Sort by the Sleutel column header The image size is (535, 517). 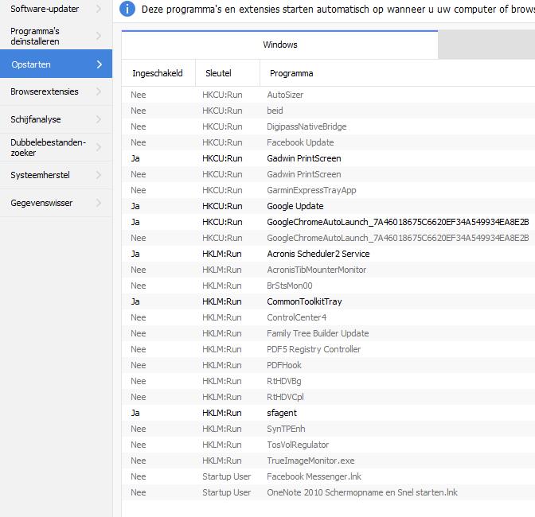218,73
